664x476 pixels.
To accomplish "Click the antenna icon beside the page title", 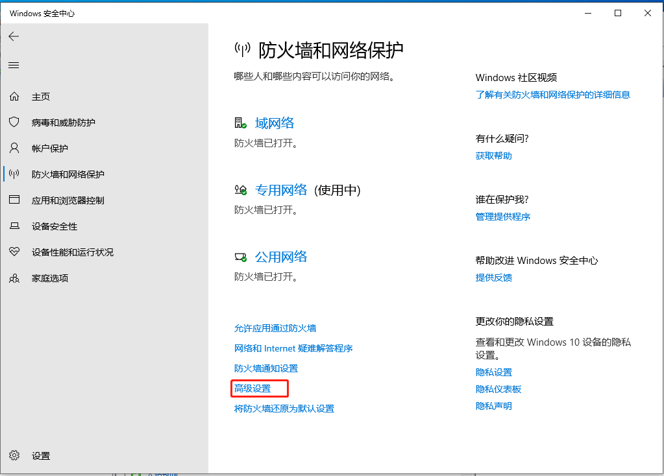I will (243, 50).
